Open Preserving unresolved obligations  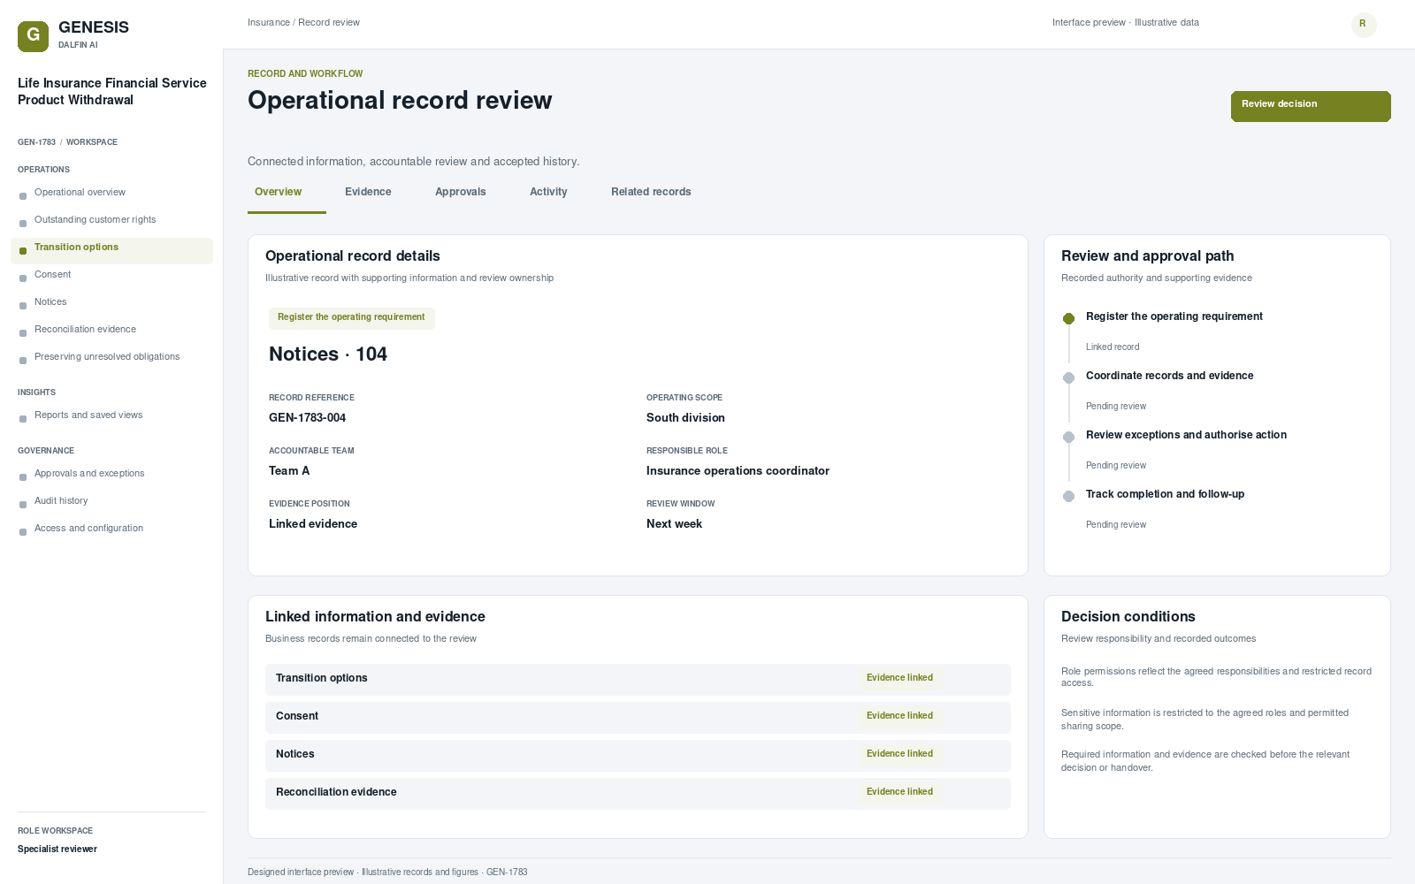(x=111, y=357)
